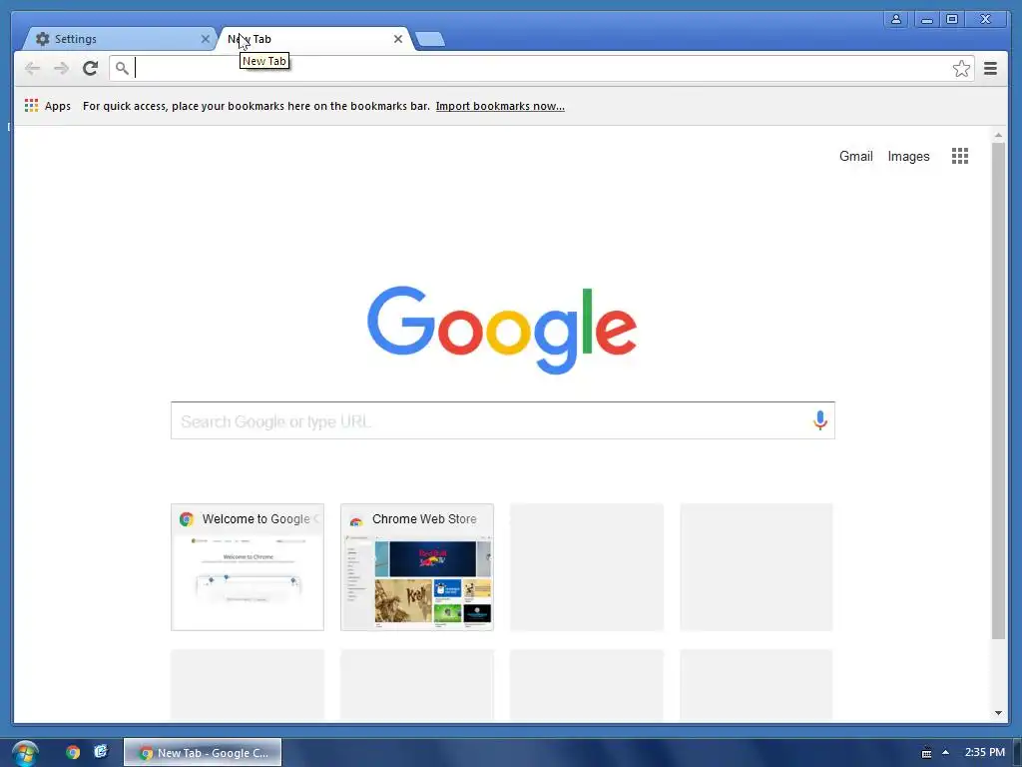This screenshot has width=1022, height=767.
Task: Open a new tab with the tab button
Action: [430, 39]
